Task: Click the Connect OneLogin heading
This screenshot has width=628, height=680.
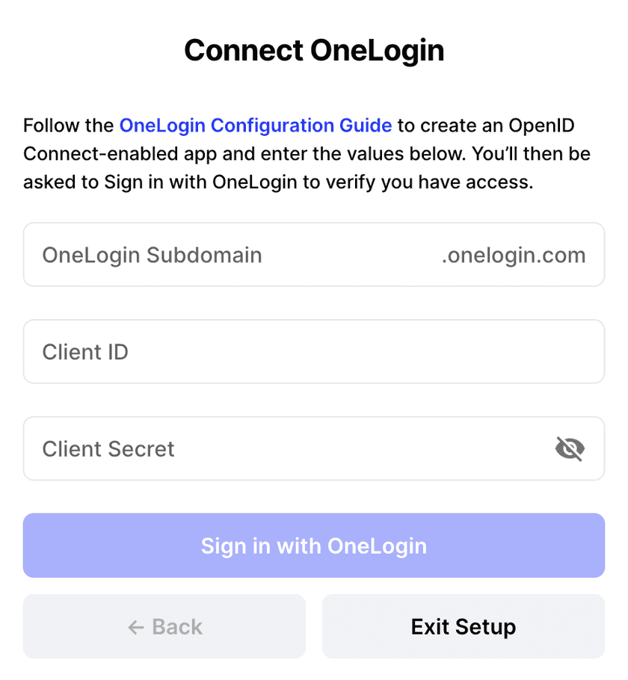Action: [x=314, y=50]
